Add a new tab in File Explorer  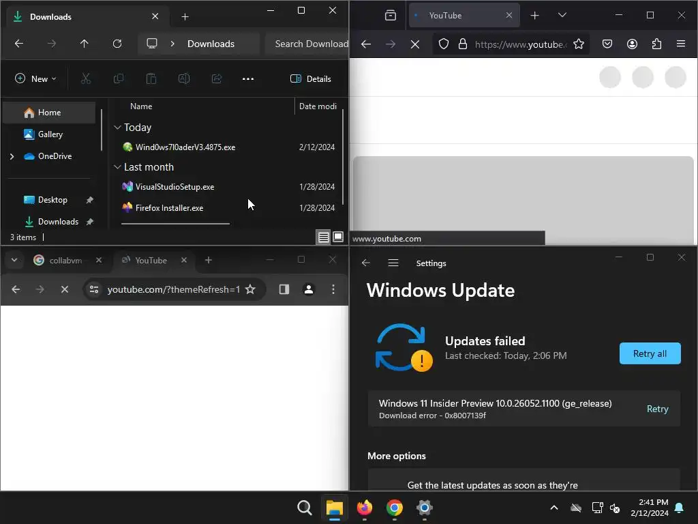[x=185, y=17]
